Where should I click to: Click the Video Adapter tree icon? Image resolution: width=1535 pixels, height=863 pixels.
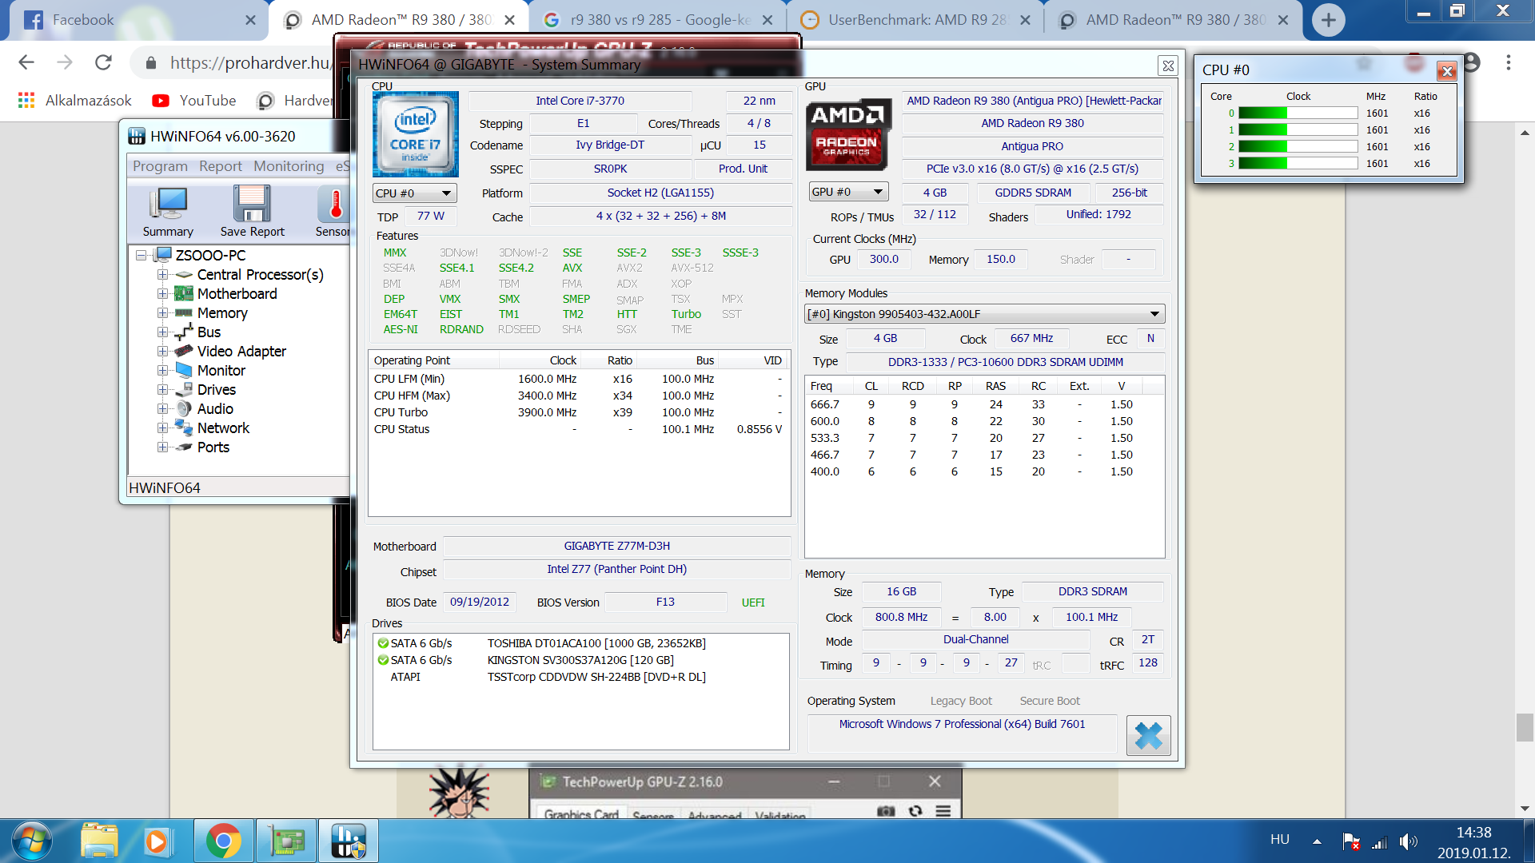pos(184,351)
